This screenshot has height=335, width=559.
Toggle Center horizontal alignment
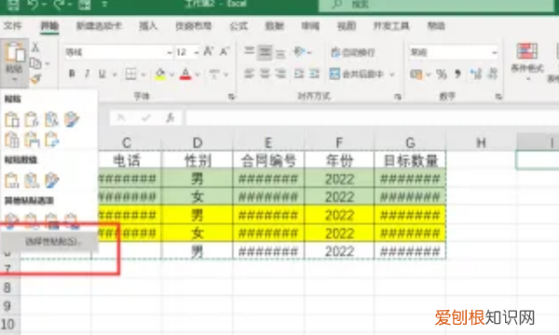[x=265, y=74]
